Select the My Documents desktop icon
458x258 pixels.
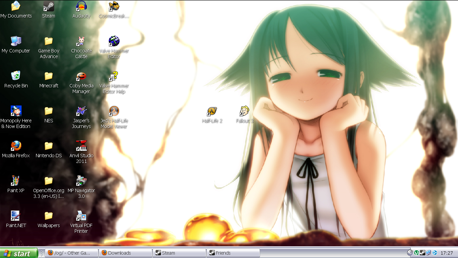(x=16, y=10)
